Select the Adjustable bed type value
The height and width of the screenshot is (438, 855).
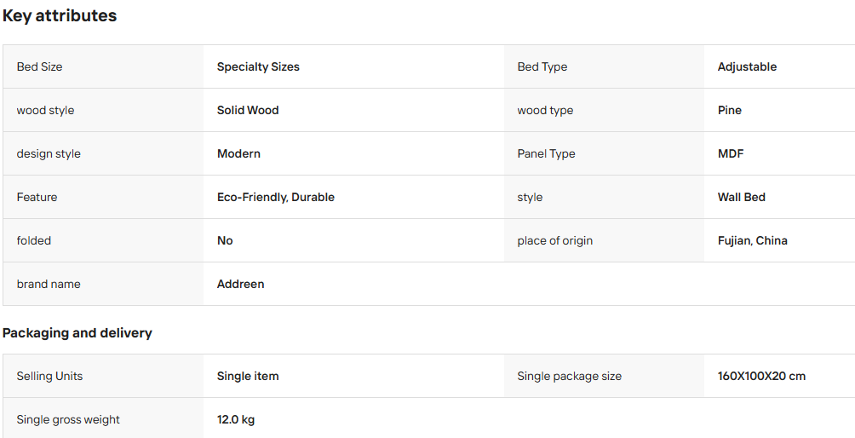coord(747,66)
